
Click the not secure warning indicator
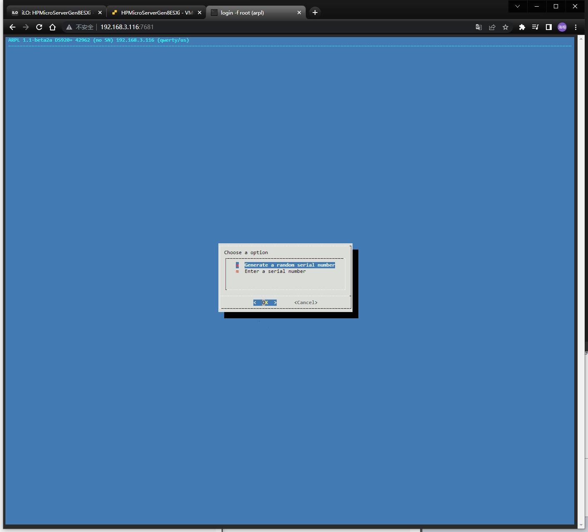tap(80, 27)
